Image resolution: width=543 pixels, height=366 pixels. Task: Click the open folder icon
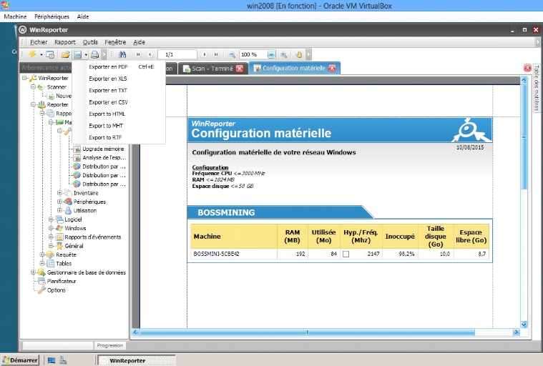[x=65, y=54]
